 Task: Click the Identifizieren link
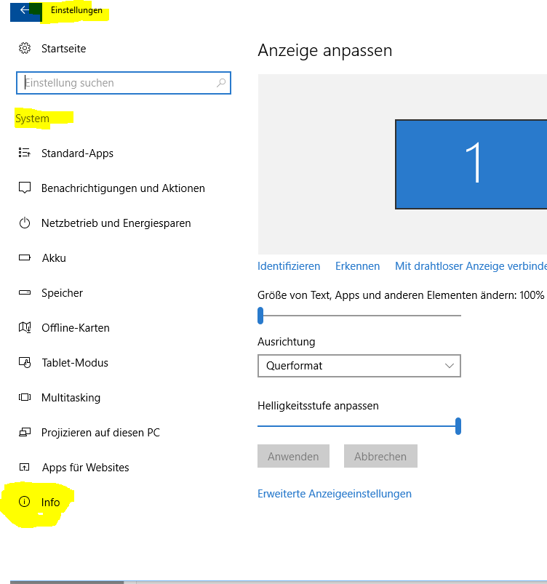[289, 266]
